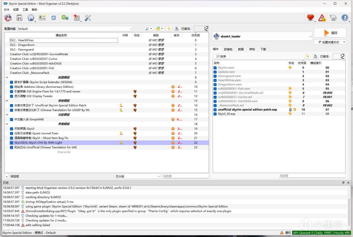Viewport: 353px width, 237px height.
Task: Uncheck the SkyUI_SE.esp plugin checkbox
Action: [215, 114]
